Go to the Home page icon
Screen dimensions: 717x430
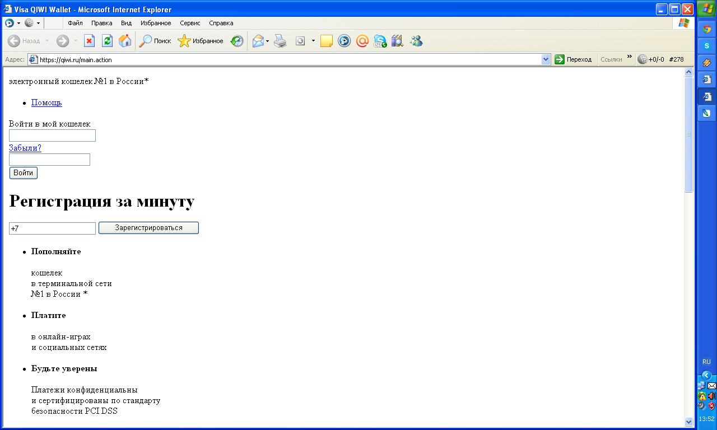pos(125,41)
